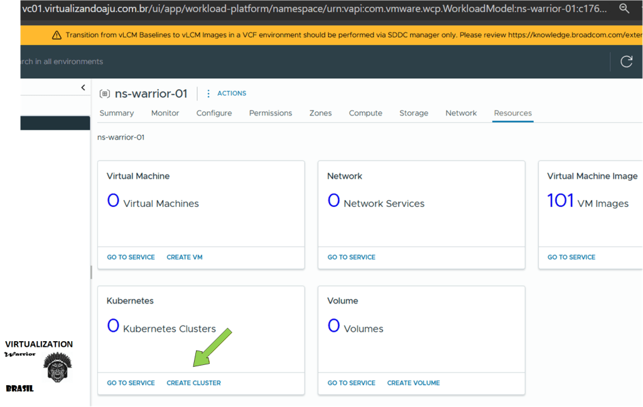Open the Storage tab
643x407 pixels.
point(414,114)
